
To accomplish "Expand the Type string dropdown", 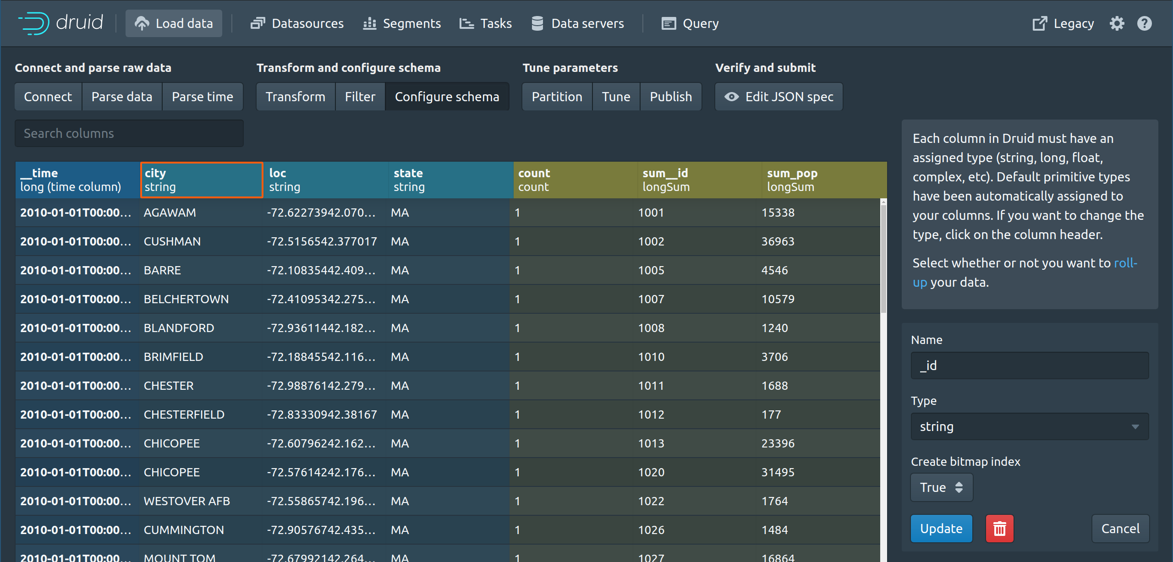I will coord(1029,426).
